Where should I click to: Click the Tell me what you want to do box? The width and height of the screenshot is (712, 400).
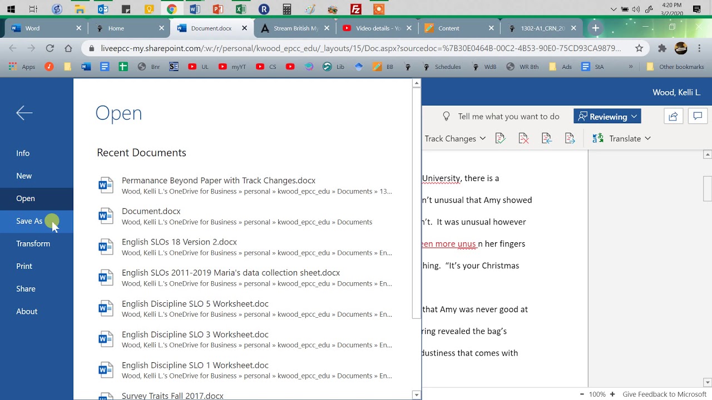(502, 117)
